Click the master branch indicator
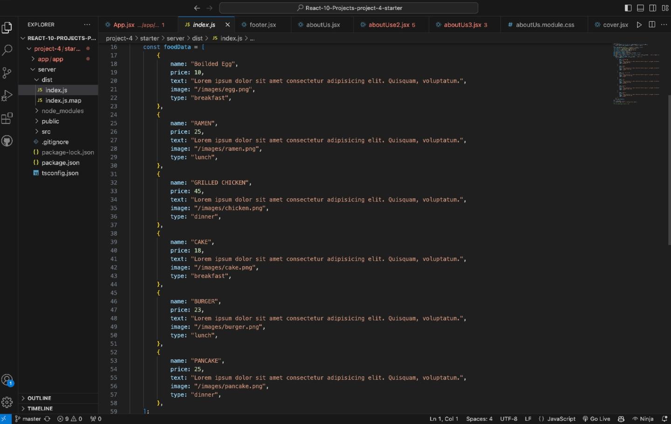 coord(28,419)
